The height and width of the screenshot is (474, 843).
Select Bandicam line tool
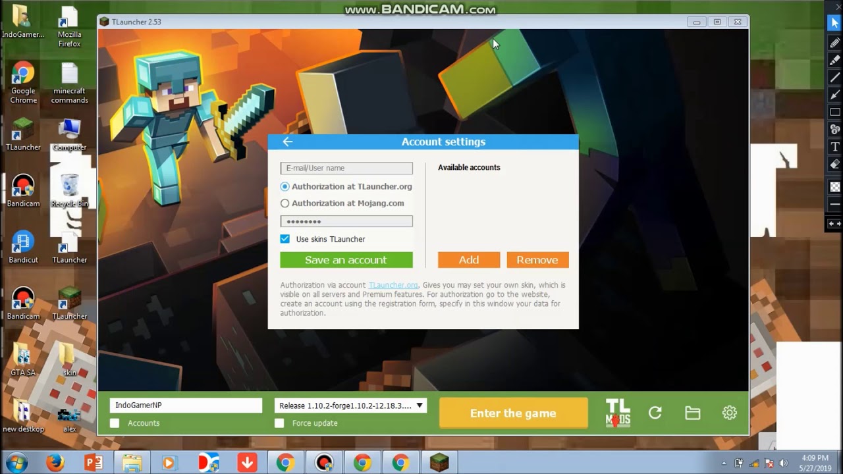835,77
